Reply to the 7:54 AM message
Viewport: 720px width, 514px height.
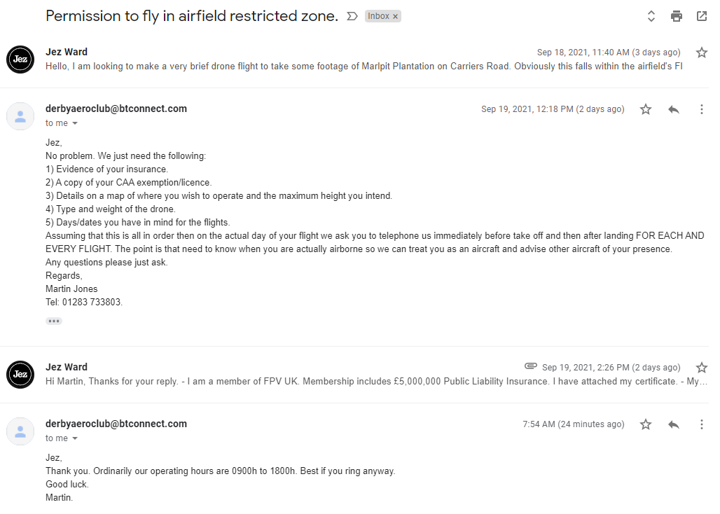pyautogui.click(x=674, y=424)
